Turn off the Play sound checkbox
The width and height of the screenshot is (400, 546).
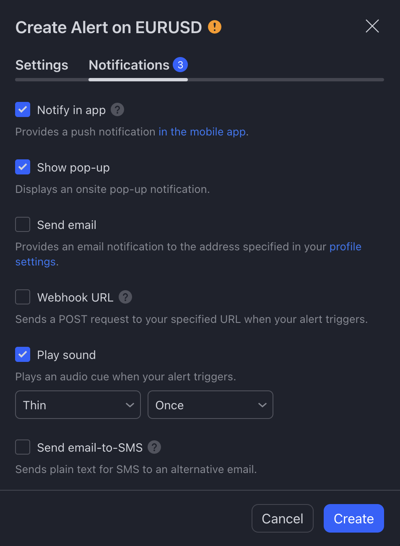coord(23,354)
